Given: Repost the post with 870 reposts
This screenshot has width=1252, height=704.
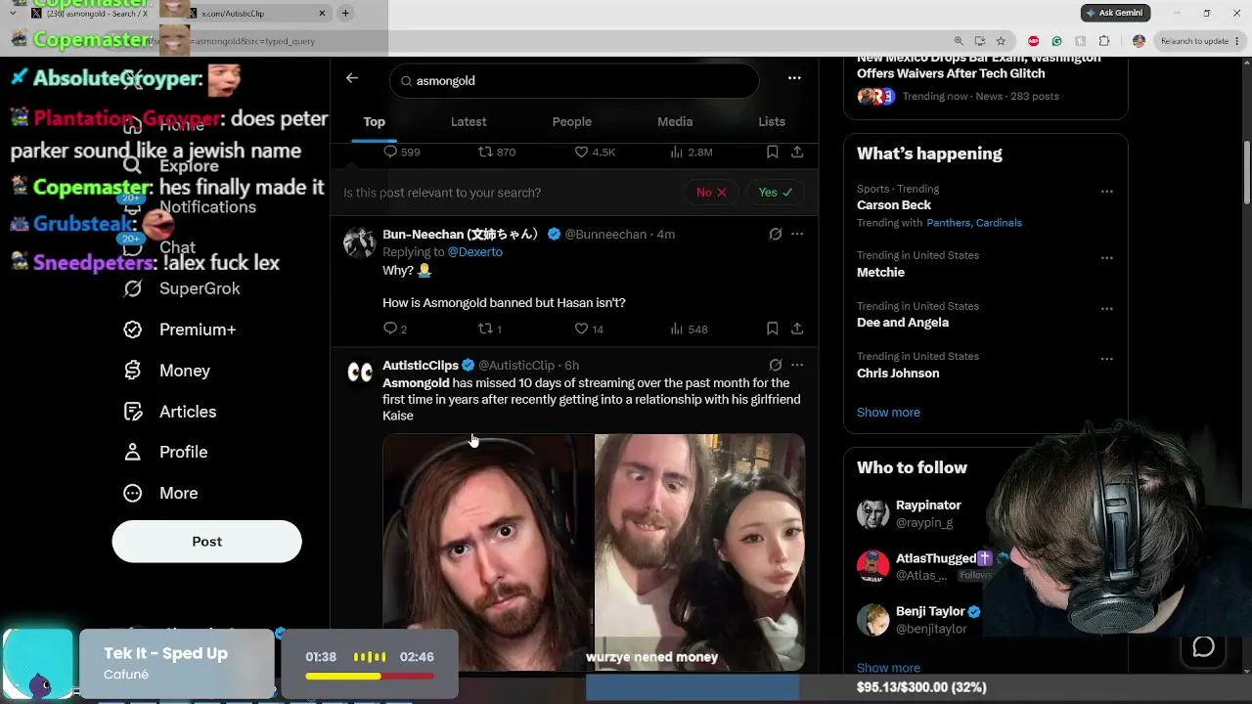Looking at the screenshot, I should click(x=496, y=152).
